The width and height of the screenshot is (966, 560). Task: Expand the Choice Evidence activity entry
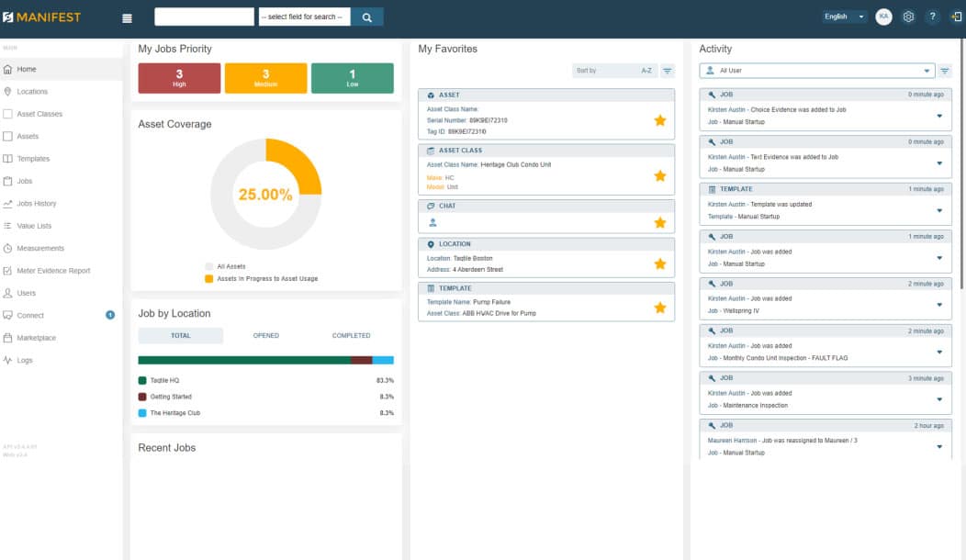[938, 116]
